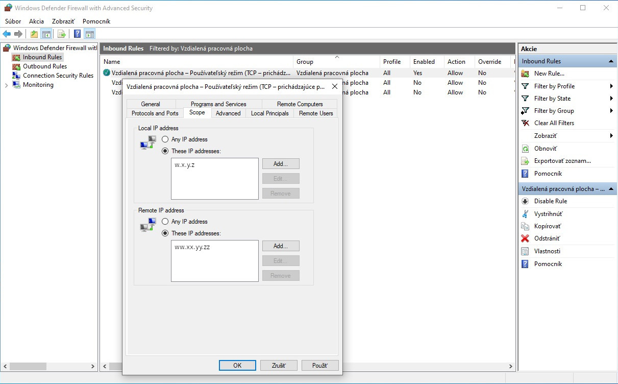This screenshot has width=618, height=384.
Task: Click Disable Rule icon
Action: (x=525, y=201)
